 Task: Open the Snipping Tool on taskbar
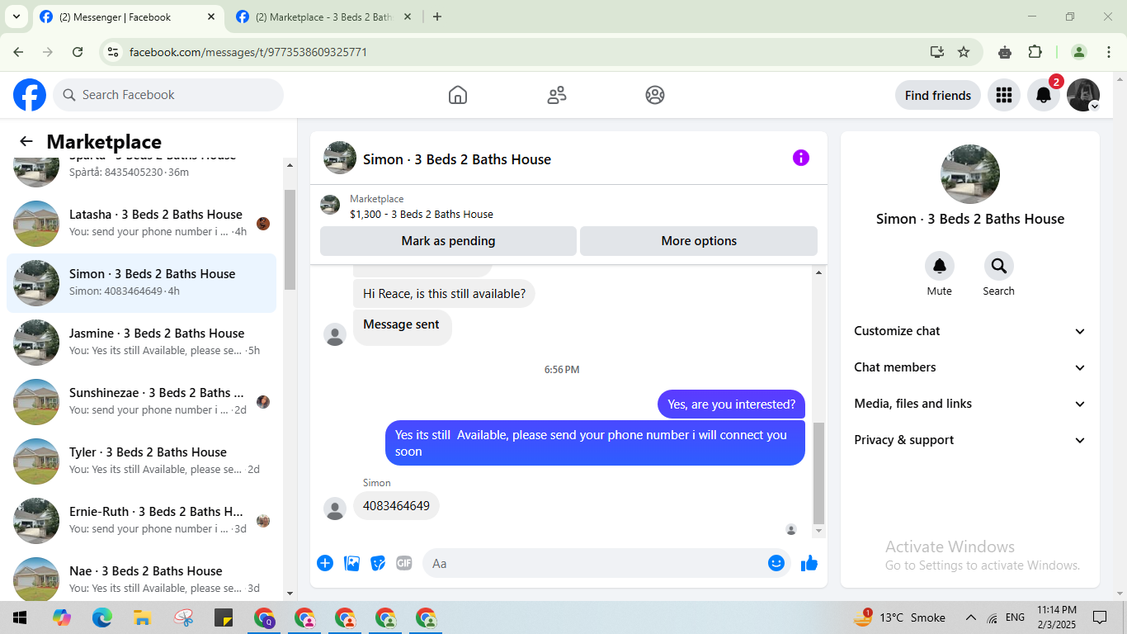pos(183,617)
